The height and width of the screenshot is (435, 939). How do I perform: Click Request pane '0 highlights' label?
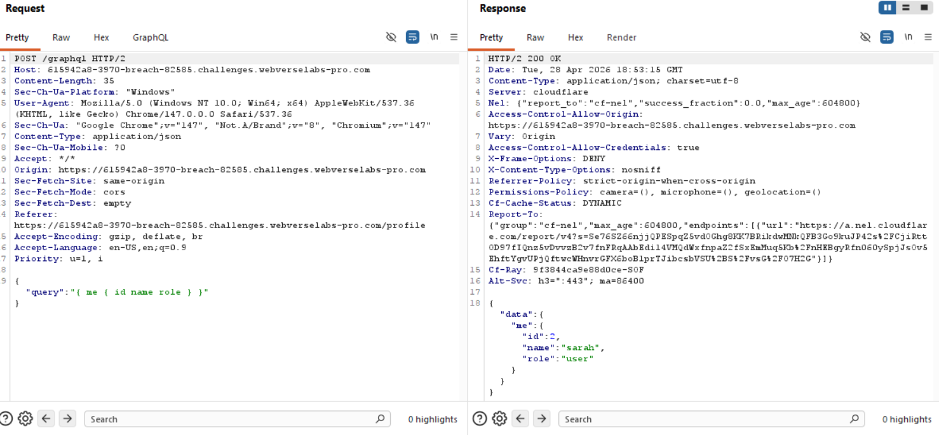[x=433, y=419]
